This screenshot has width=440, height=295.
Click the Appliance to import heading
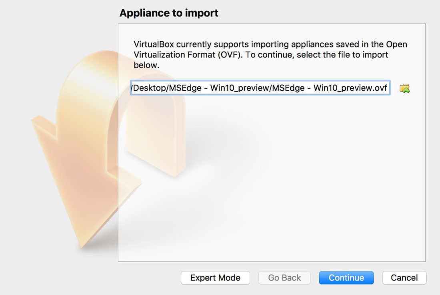point(169,13)
